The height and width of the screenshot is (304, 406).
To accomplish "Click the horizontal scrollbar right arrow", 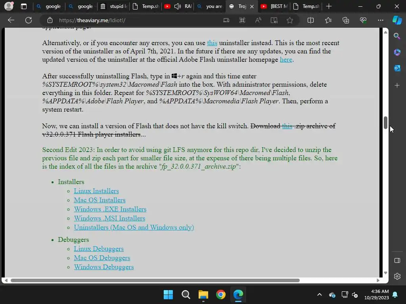I will coord(378,281).
